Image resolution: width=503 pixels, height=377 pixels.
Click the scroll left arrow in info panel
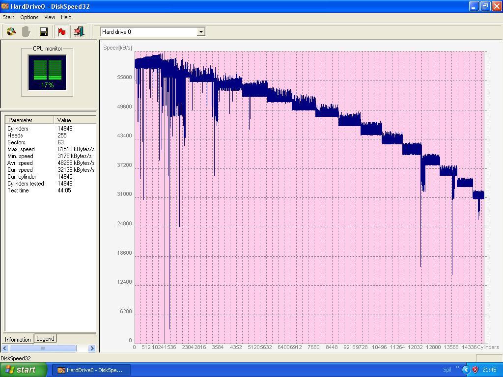tap(5, 348)
